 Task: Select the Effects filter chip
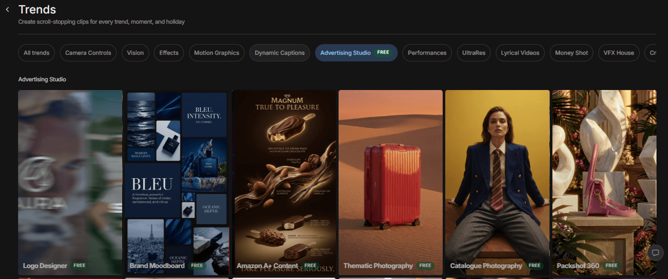point(169,53)
